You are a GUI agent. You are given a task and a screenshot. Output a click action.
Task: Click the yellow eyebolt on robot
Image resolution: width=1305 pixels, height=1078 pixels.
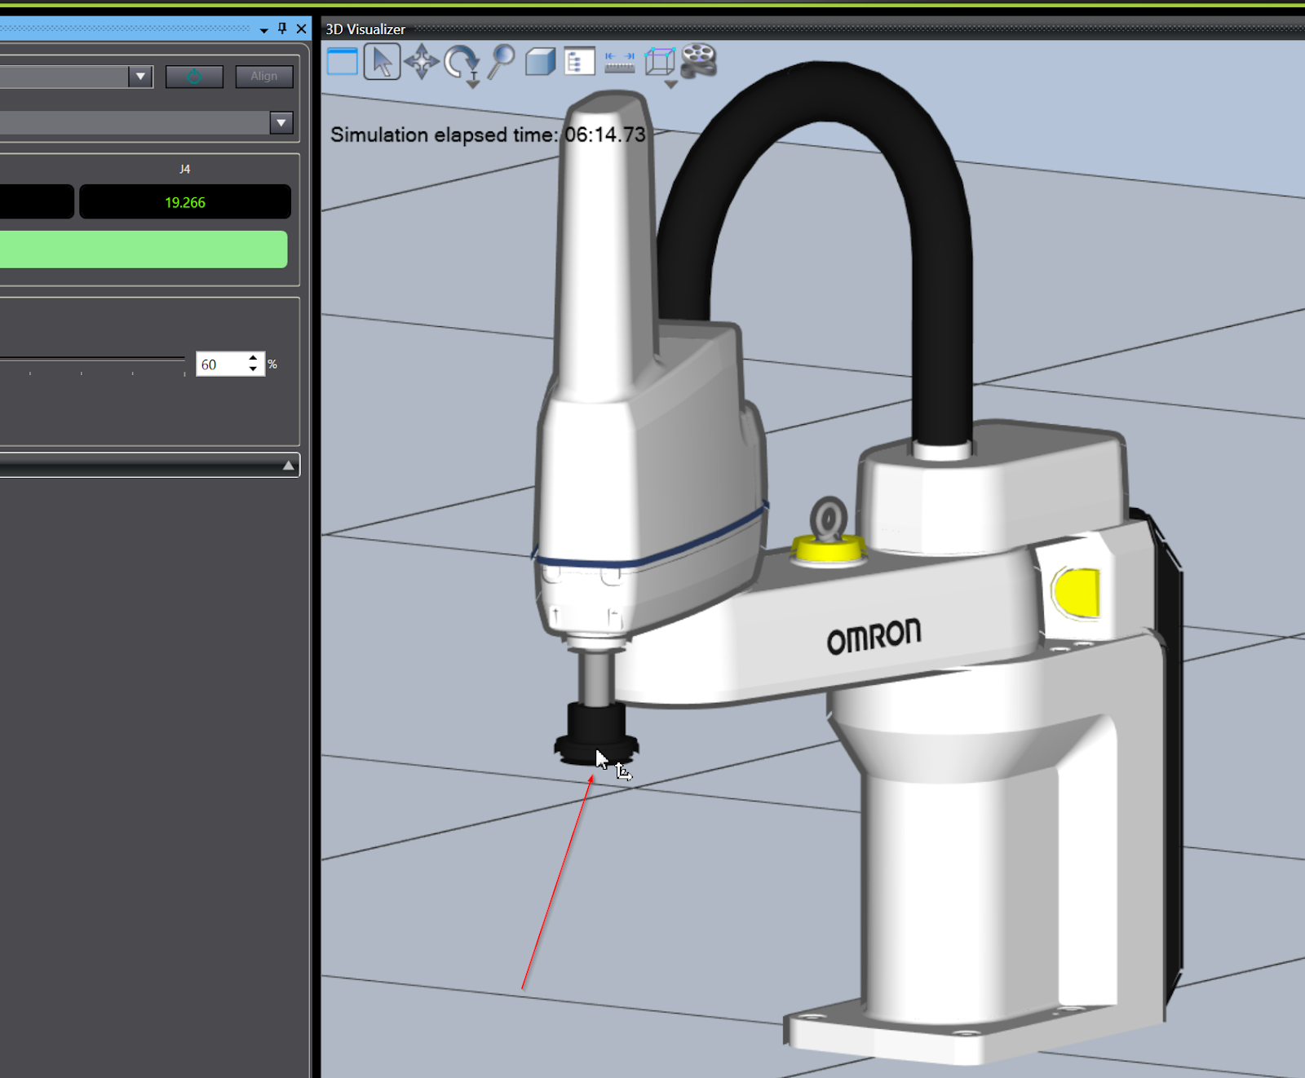click(x=829, y=532)
